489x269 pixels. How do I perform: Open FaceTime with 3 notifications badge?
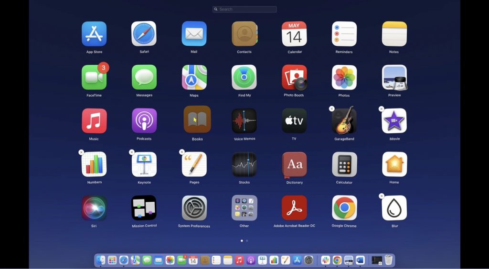click(94, 77)
